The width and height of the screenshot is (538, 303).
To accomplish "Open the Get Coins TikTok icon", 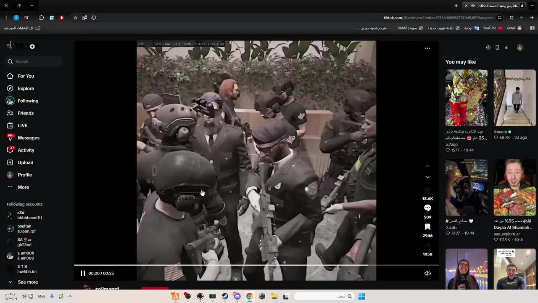I will click(488, 48).
